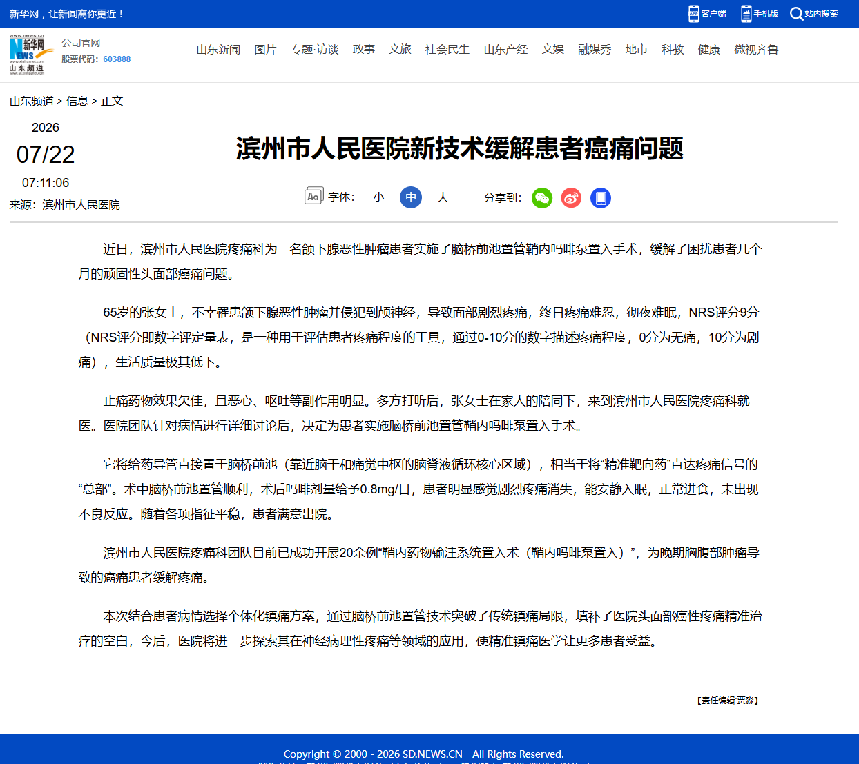
Task: Go to 信息 breadcrumb
Action: (x=77, y=101)
